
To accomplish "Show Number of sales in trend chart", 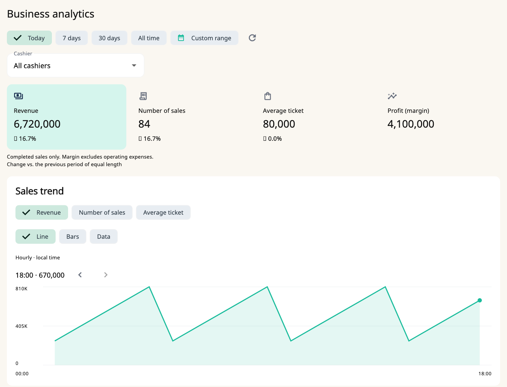I will [x=102, y=213].
